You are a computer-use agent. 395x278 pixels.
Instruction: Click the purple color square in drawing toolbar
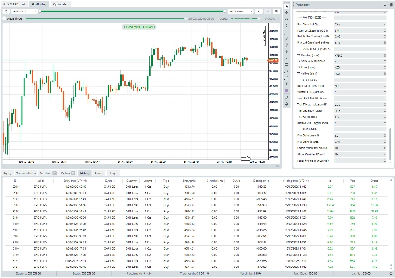(x=286, y=90)
